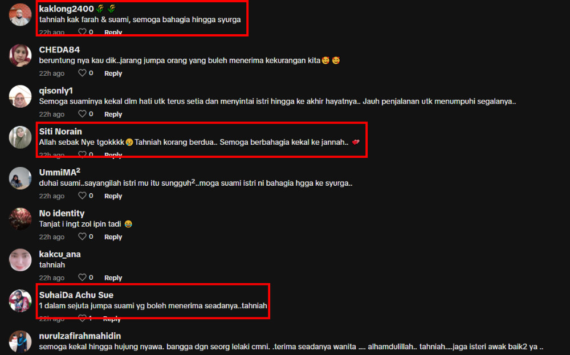Viewport: 570px width, 355px height.
Task: Like kakcu_ana's comment heart icon
Action: tap(83, 278)
